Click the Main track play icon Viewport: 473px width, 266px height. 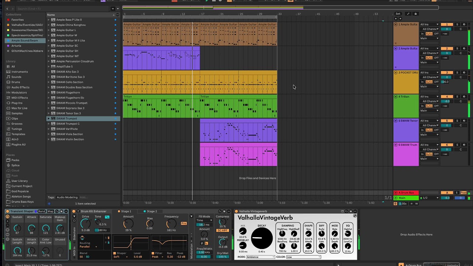click(396, 198)
